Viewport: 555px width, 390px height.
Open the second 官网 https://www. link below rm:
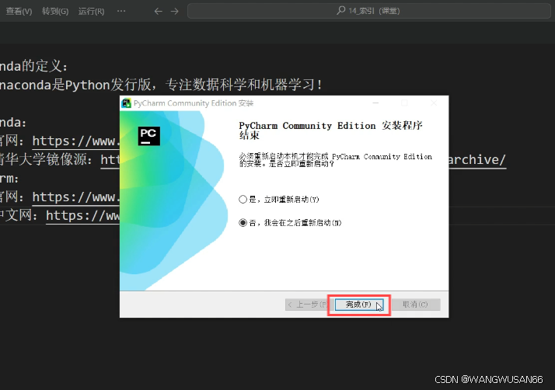tap(75, 197)
